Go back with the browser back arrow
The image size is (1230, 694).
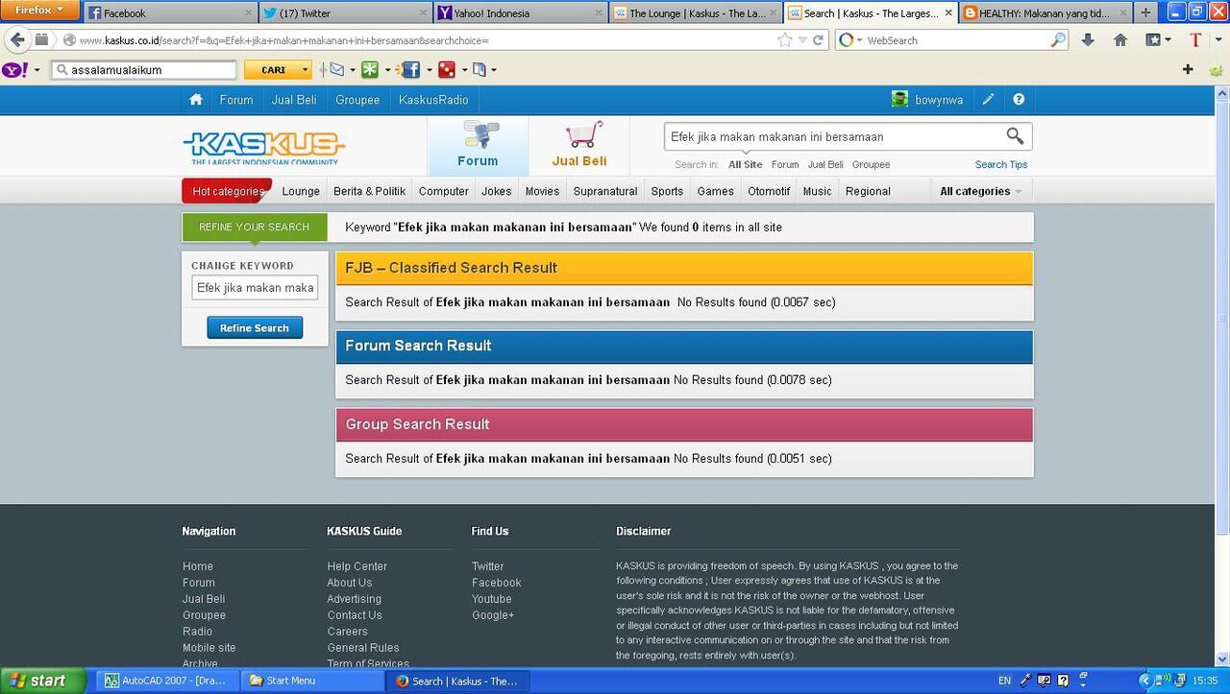pyautogui.click(x=17, y=40)
